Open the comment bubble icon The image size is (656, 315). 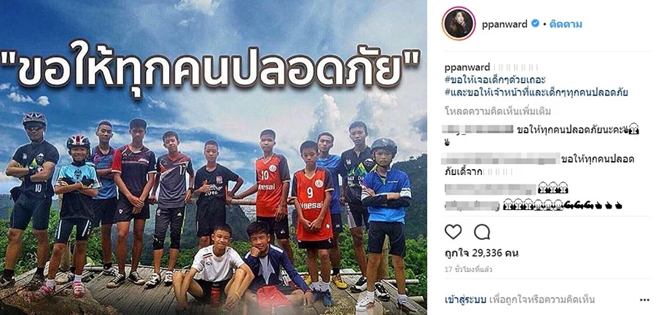(482, 232)
